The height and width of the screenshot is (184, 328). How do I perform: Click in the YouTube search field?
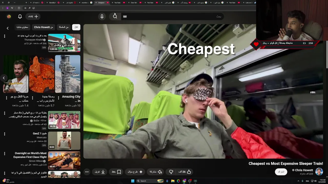point(176,16)
